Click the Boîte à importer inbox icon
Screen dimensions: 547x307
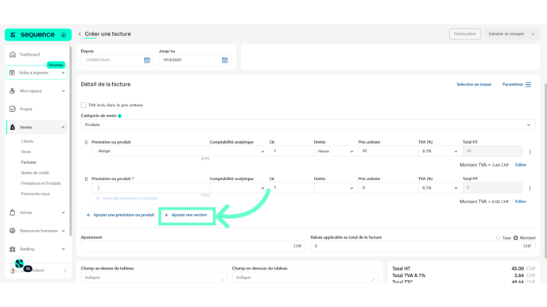point(12,73)
